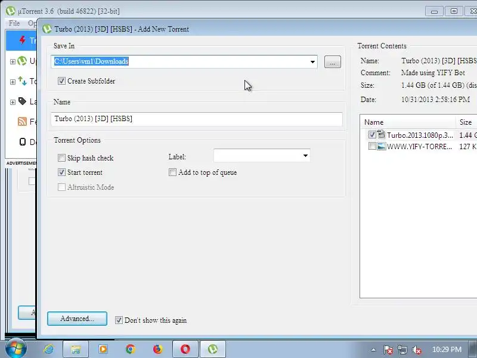477x358 pixels.
Task: Expand the uTorrent sidebar tree node
Action: click(x=13, y=61)
